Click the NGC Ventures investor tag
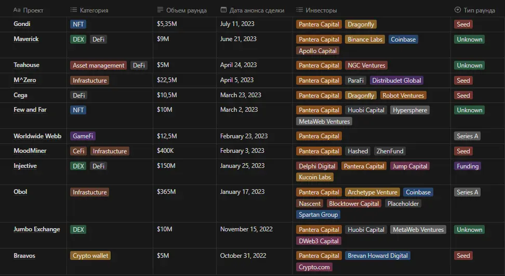The height and width of the screenshot is (276, 505). (366, 65)
